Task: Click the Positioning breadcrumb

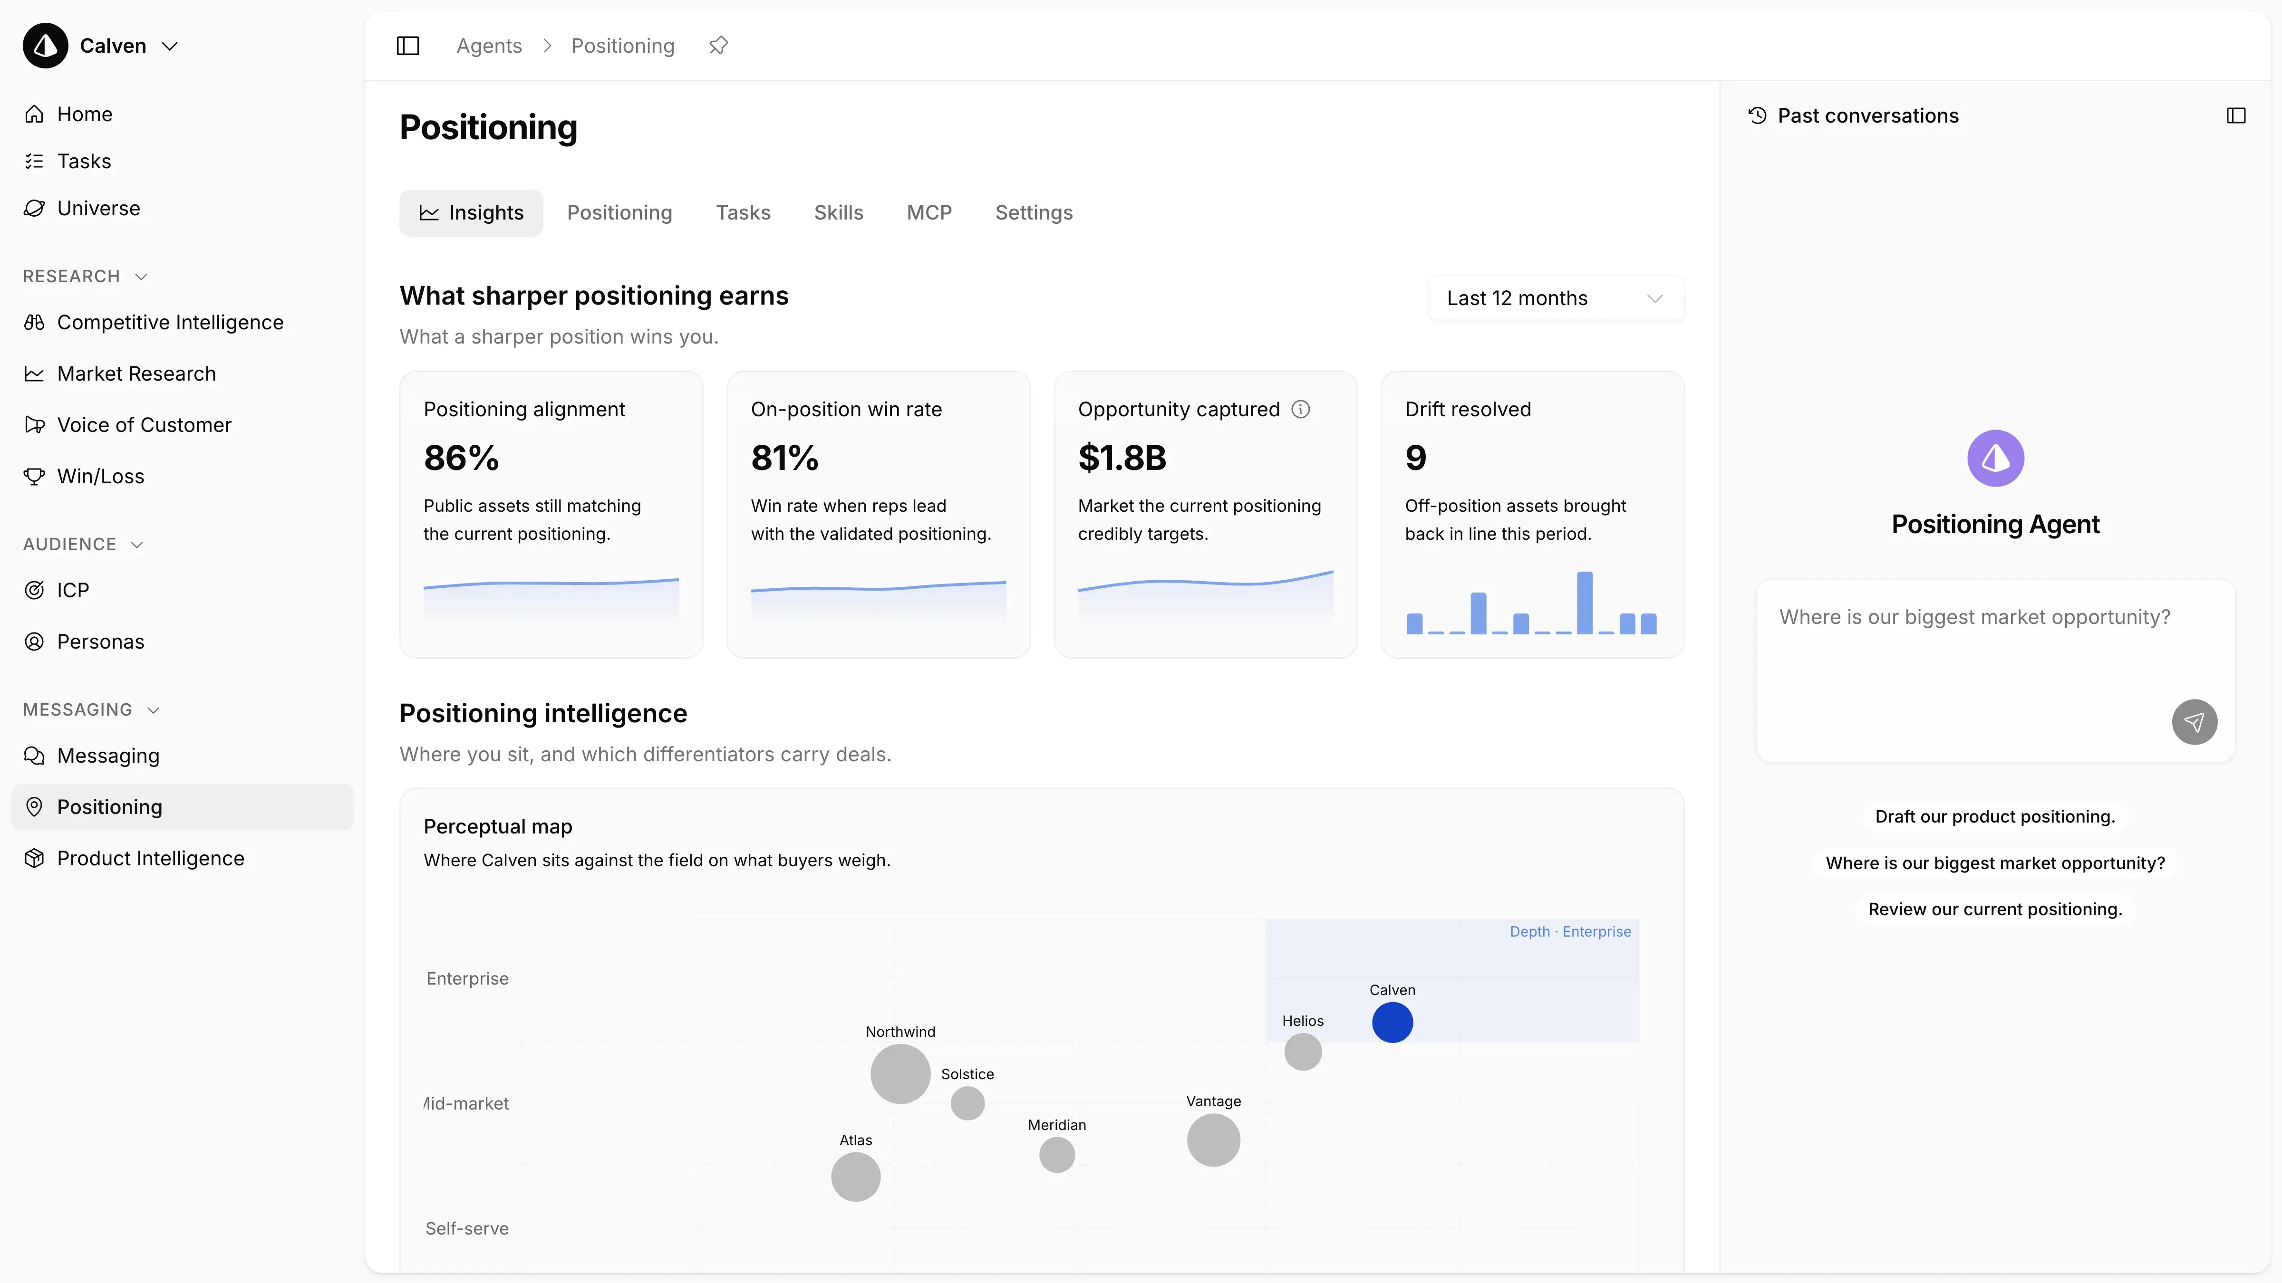Action: [623, 46]
